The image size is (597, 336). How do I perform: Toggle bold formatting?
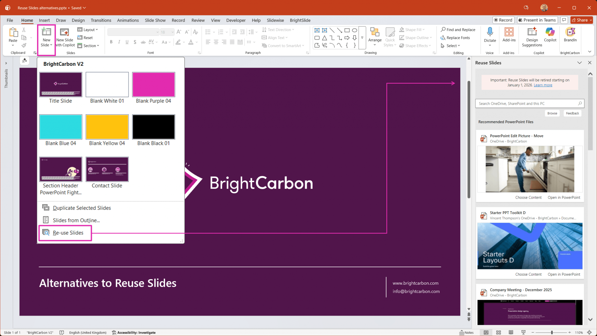point(111,42)
